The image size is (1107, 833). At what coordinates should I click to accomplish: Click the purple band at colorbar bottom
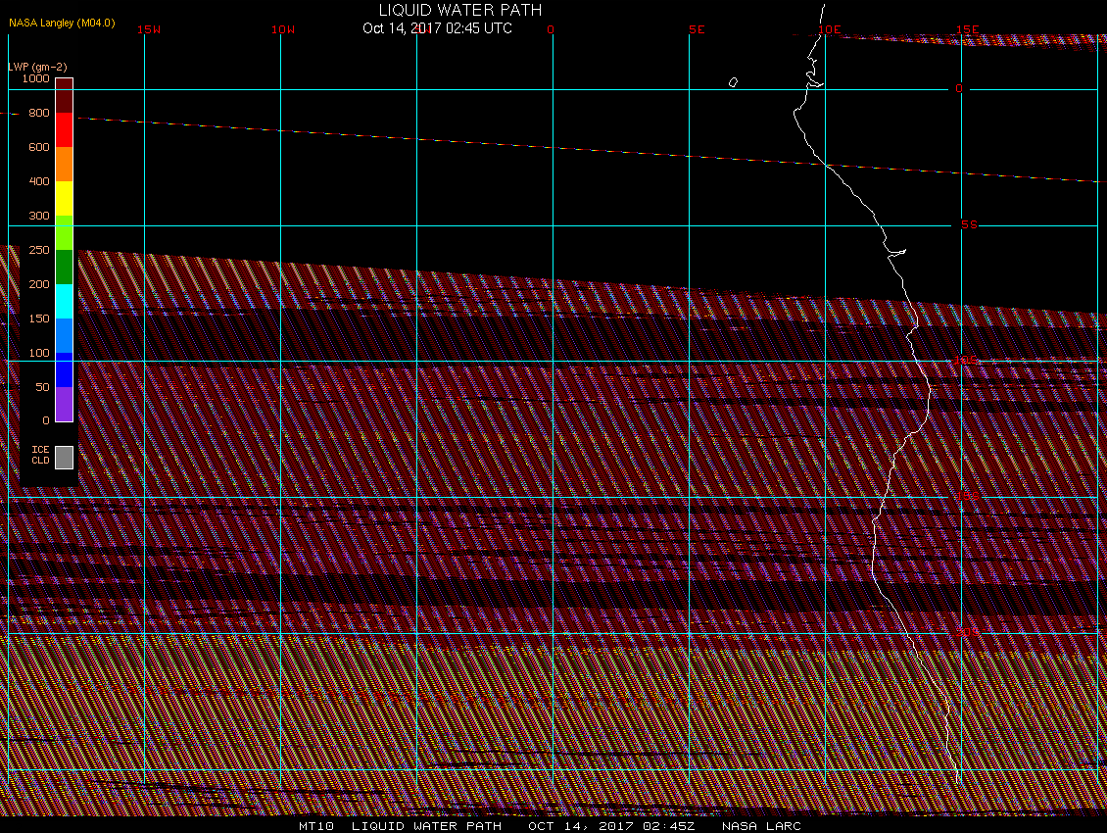click(x=65, y=404)
